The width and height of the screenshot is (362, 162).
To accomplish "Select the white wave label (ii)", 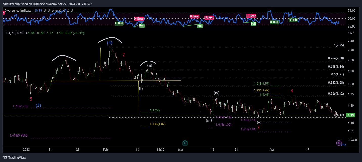I will 150,65.
